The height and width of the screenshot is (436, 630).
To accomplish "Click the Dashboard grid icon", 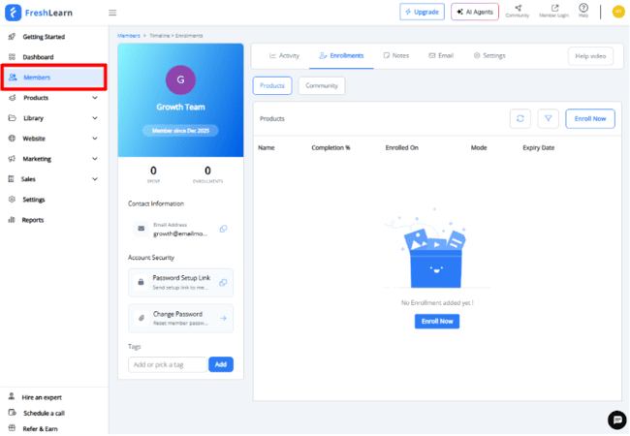I will click(x=12, y=57).
